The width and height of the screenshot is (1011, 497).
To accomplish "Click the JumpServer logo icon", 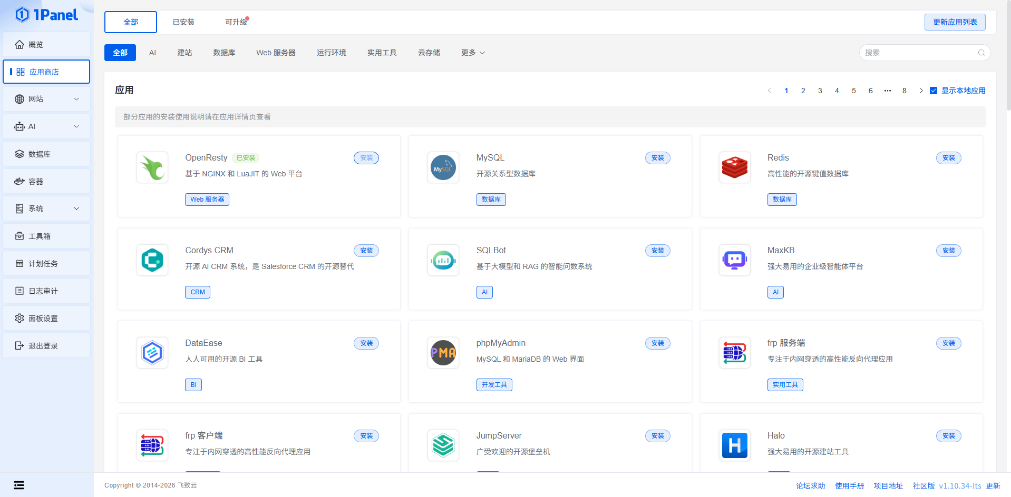I will click(x=443, y=445).
